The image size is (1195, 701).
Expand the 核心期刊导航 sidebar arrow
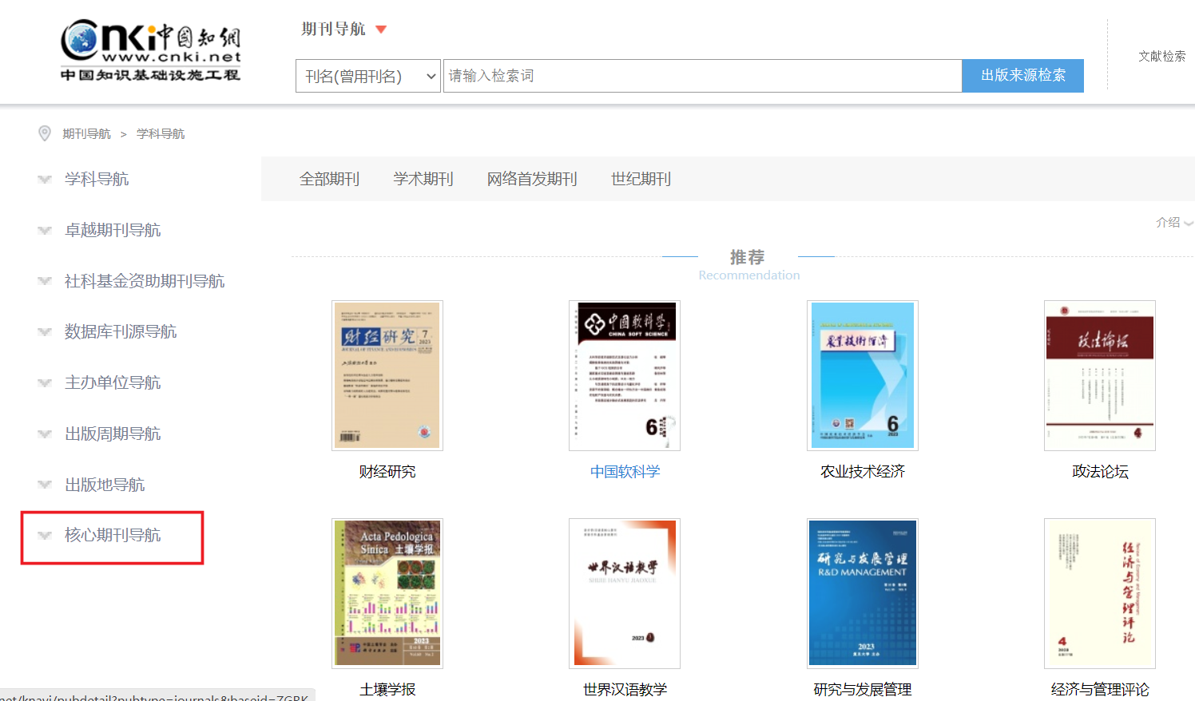(45, 536)
